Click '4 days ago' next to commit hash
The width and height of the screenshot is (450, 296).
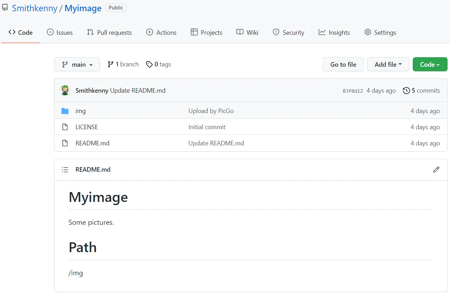point(381,91)
